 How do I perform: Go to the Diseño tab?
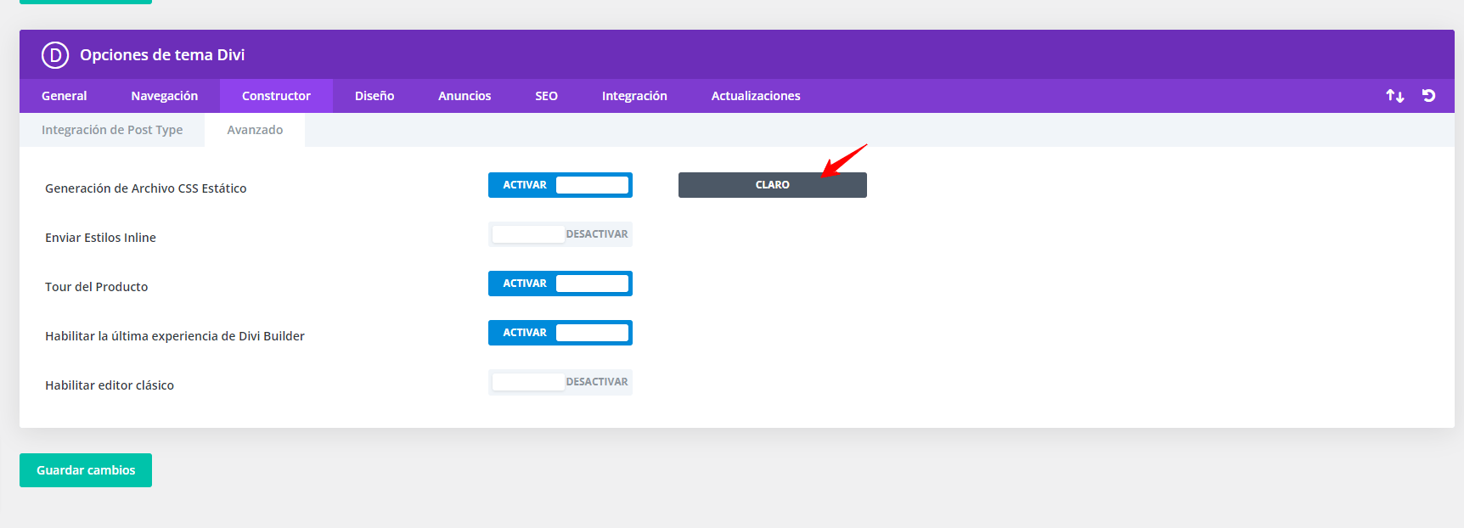coord(374,96)
